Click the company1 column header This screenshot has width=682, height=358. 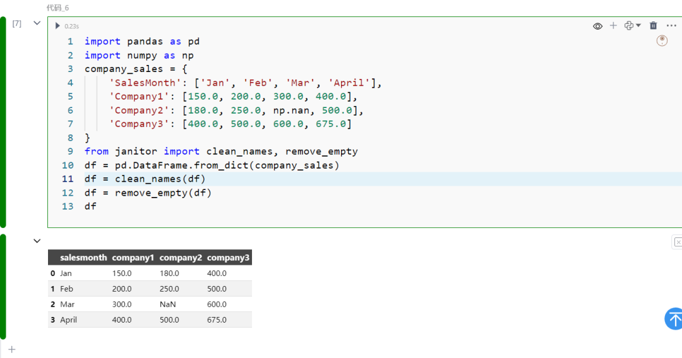point(133,258)
